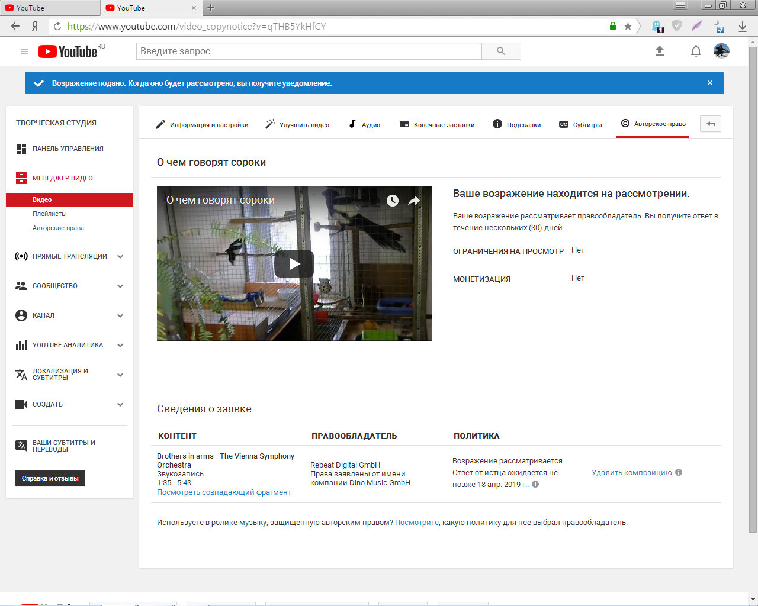This screenshot has height=606, width=758.
Task: Click the Введите запрос search field
Action: tap(309, 51)
